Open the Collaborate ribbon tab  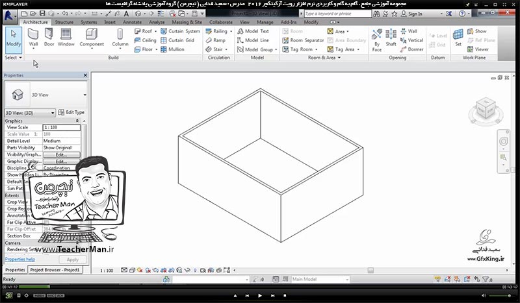[x=221, y=22]
